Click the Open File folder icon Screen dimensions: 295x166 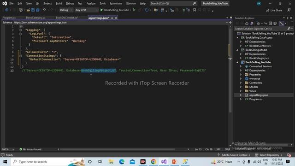pyautogui.click(x=28, y=10)
